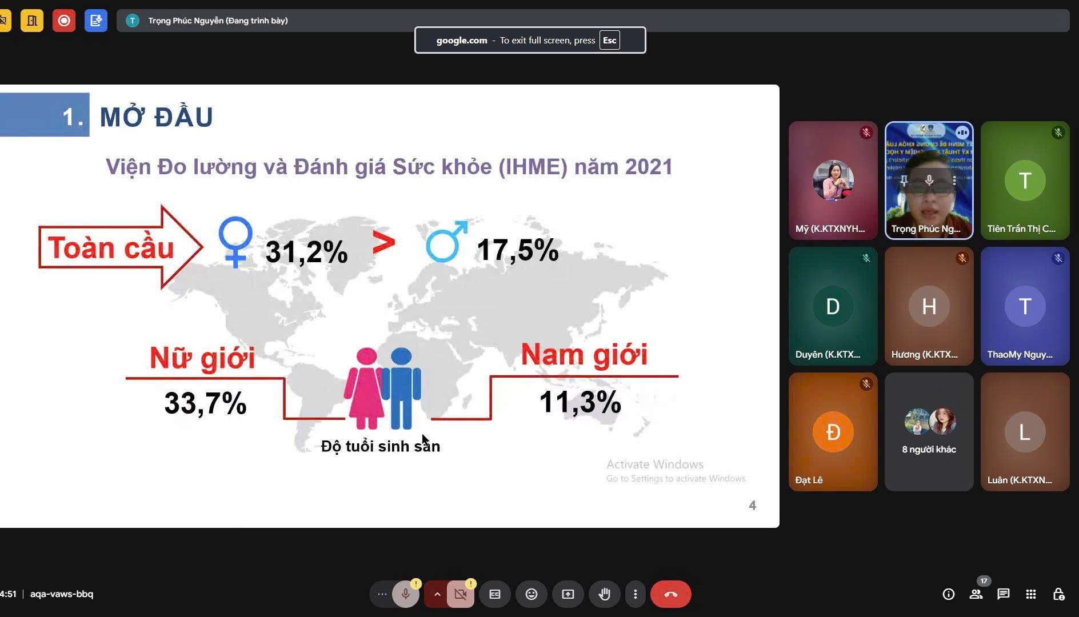The width and height of the screenshot is (1079, 617).
Task: Open audio options ellipsis beside microphone
Action: tap(382, 594)
